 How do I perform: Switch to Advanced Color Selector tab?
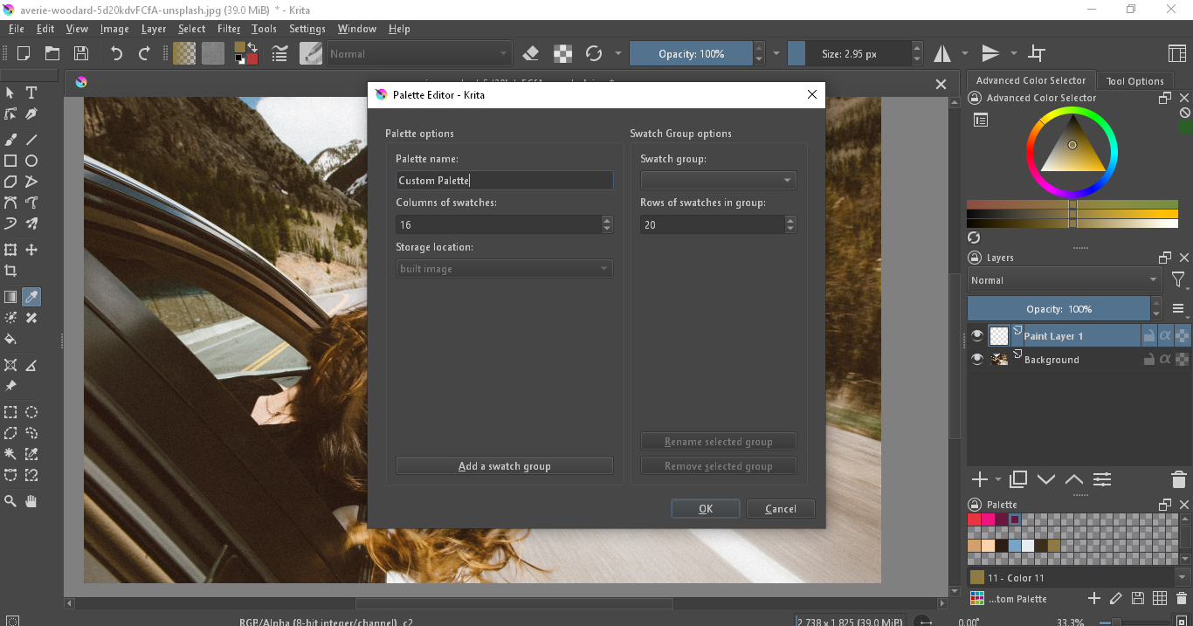pyautogui.click(x=1031, y=80)
